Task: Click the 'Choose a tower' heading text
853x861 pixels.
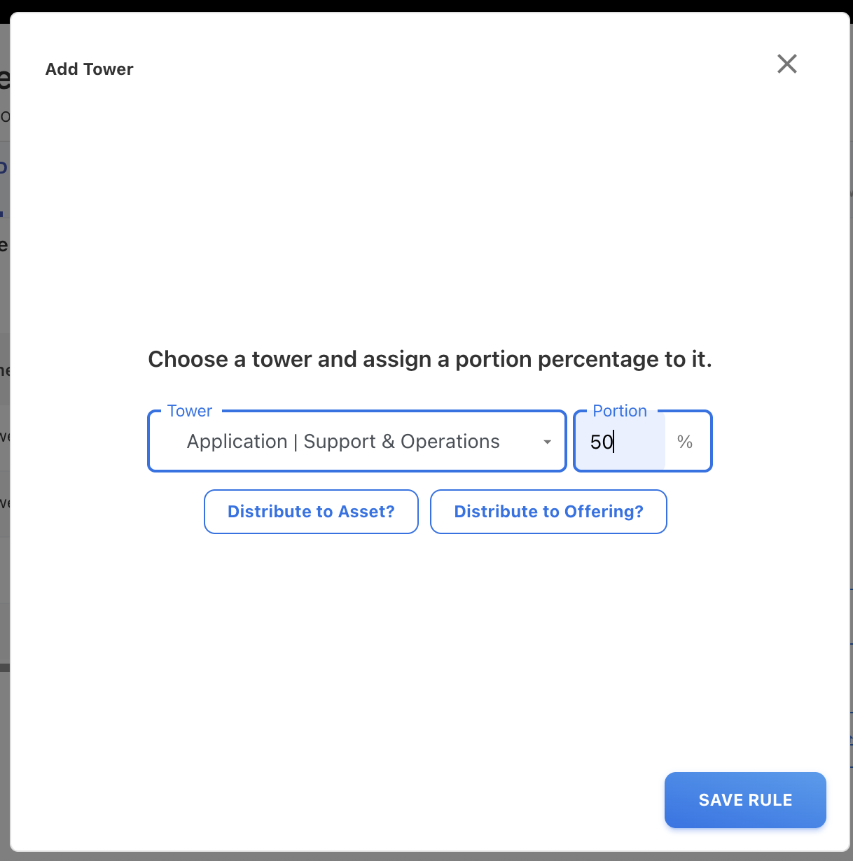Action: click(x=429, y=359)
